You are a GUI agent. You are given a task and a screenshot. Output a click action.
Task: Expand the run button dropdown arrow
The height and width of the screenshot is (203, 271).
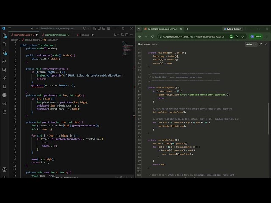118,35
